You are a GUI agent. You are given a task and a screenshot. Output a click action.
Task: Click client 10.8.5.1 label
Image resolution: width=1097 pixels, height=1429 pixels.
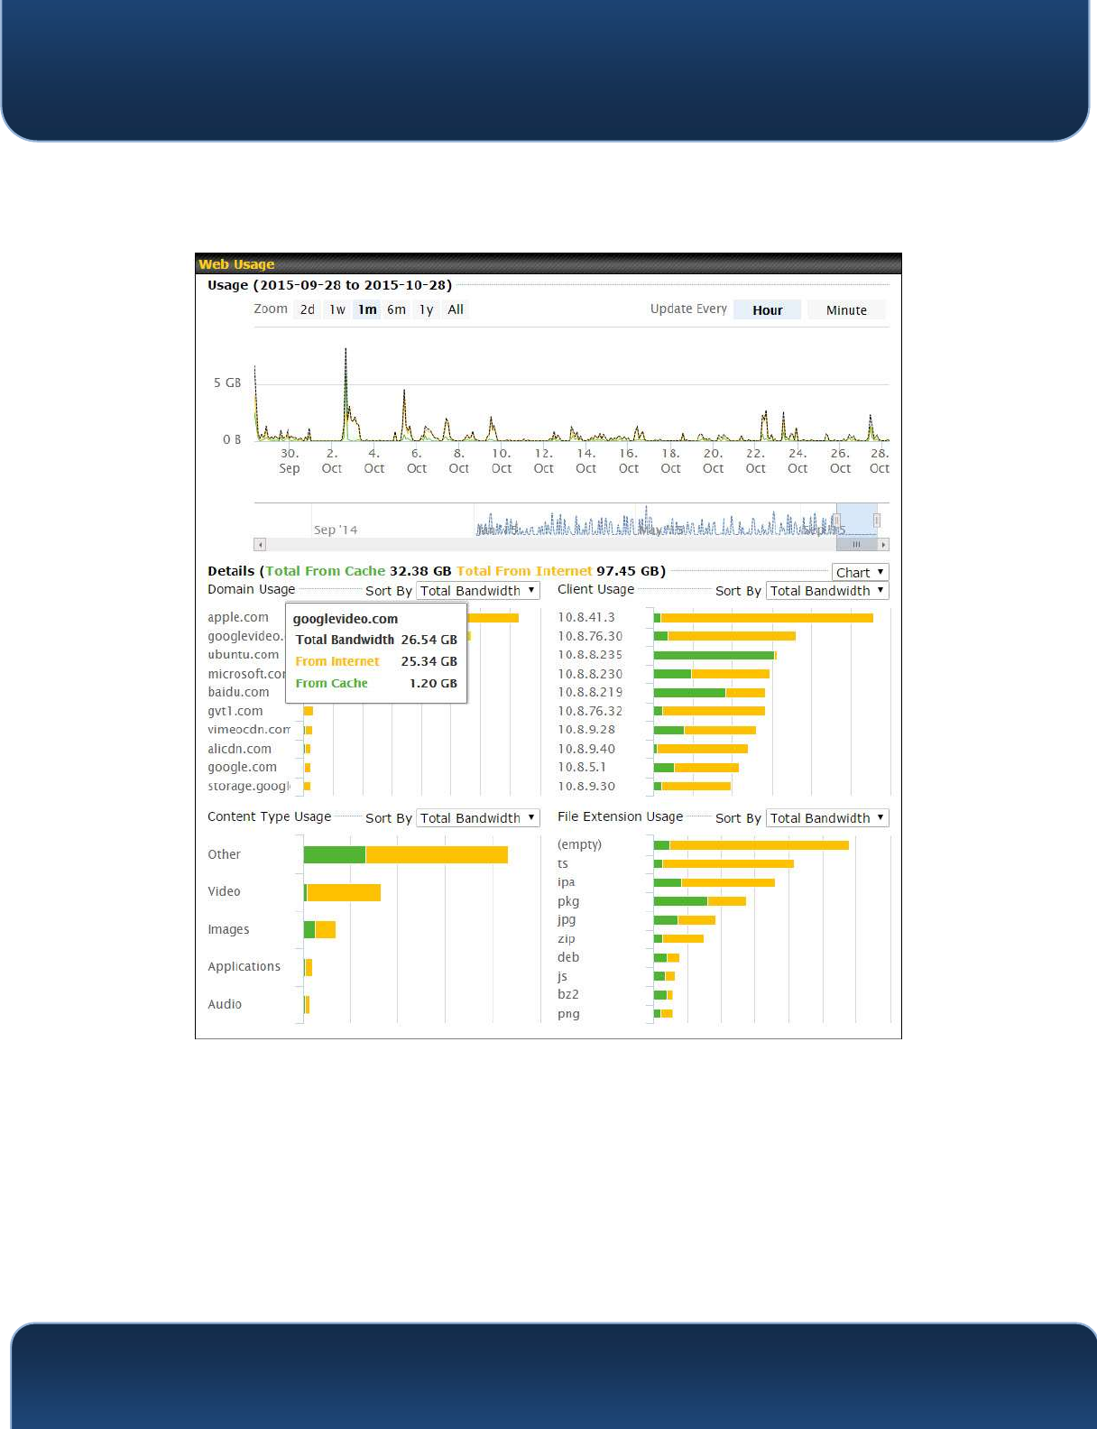(582, 767)
